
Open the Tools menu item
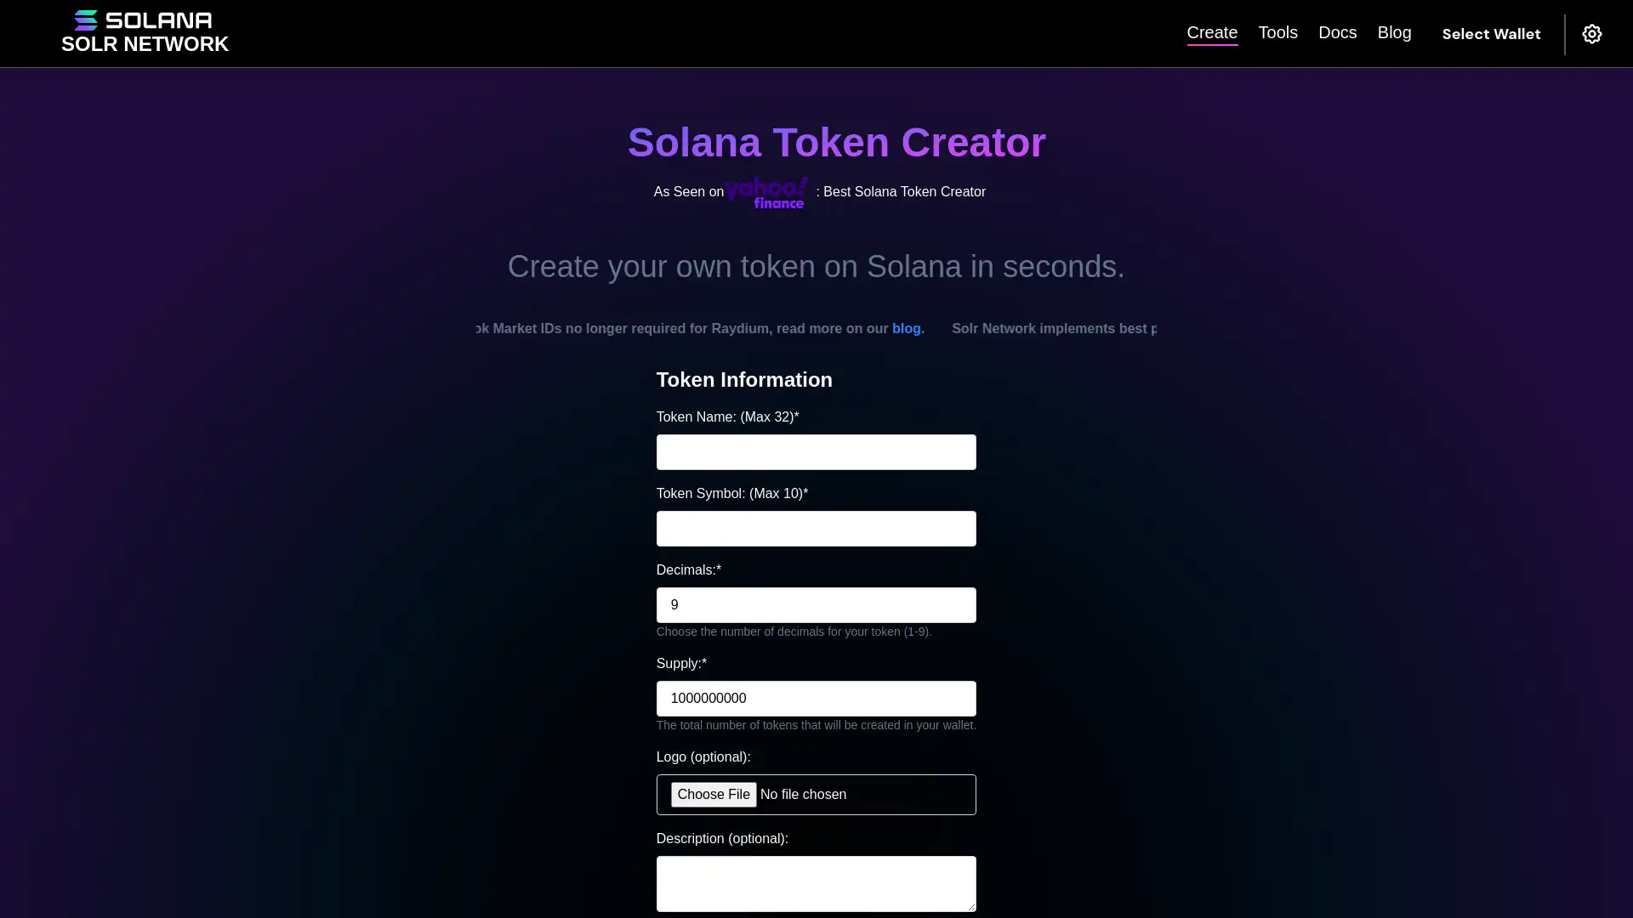[x=1277, y=32]
